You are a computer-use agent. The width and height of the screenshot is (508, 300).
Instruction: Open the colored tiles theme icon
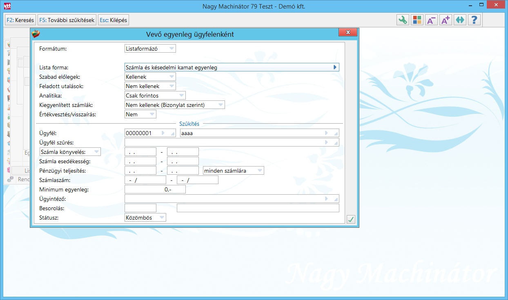(x=417, y=20)
